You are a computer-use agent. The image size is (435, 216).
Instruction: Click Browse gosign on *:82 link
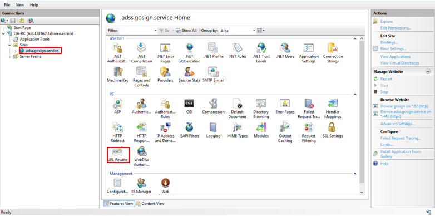point(404,106)
